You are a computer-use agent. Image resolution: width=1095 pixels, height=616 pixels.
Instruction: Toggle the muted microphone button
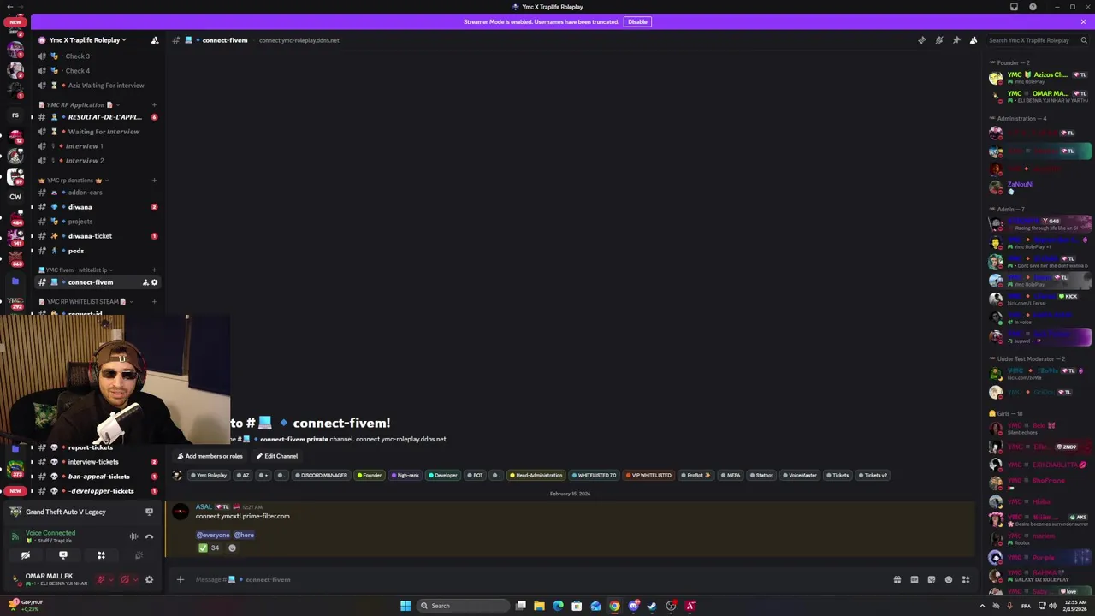[x=101, y=579]
